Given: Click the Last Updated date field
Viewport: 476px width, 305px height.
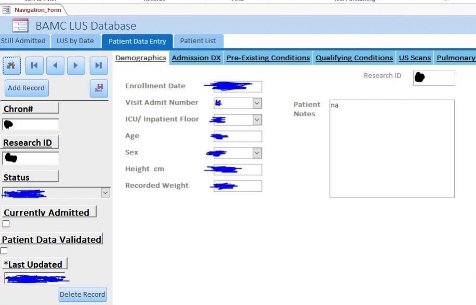Looking at the screenshot, I should [35, 278].
